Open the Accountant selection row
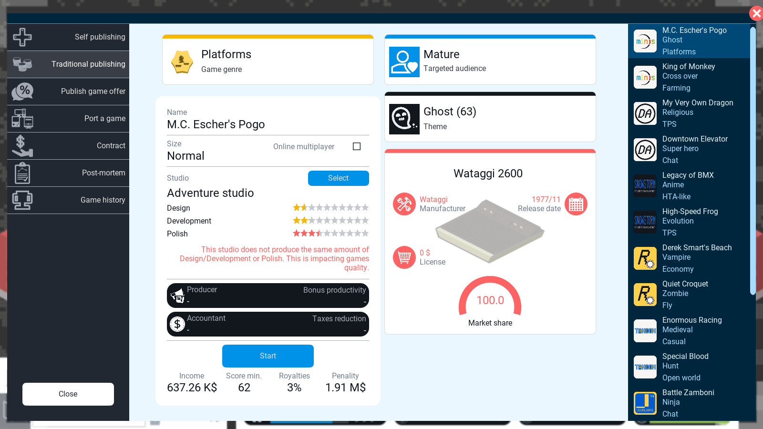The width and height of the screenshot is (763, 429). click(x=268, y=324)
